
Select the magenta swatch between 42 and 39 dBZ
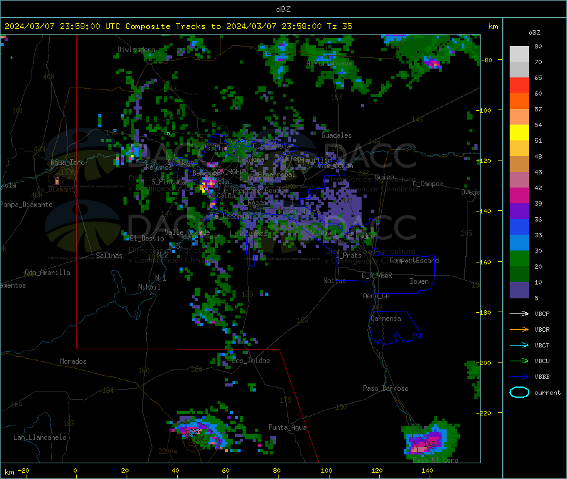[519, 195]
